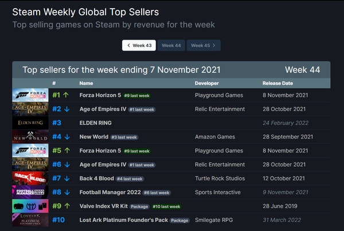The width and height of the screenshot is (344, 231).
Task: Open the Forza Horizon 5 title in the #5 row
Action: [x=100, y=151]
